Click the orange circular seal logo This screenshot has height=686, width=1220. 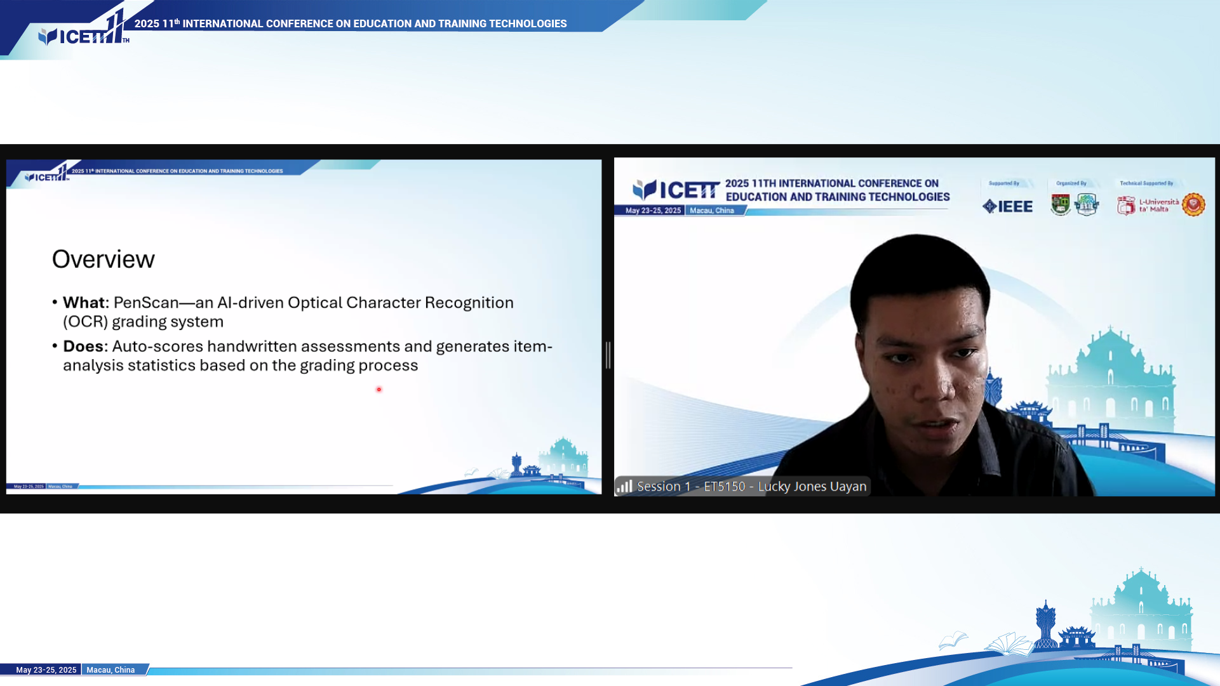point(1193,204)
